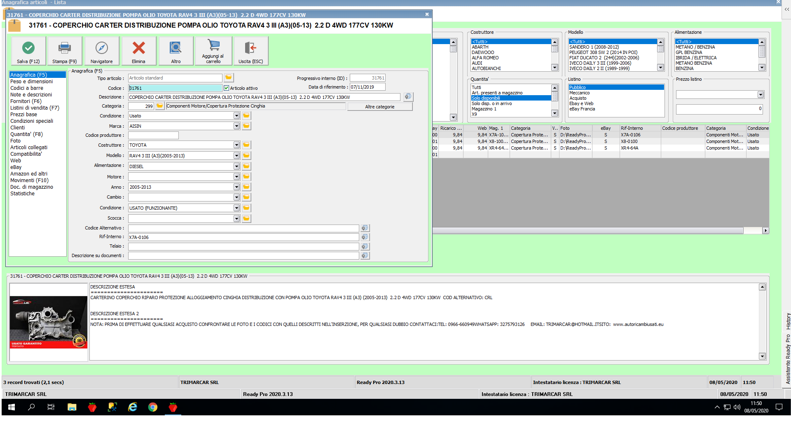Open the folder icon next to Costruttore TOYOTA
The height and width of the screenshot is (445, 791).
coord(246,145)
